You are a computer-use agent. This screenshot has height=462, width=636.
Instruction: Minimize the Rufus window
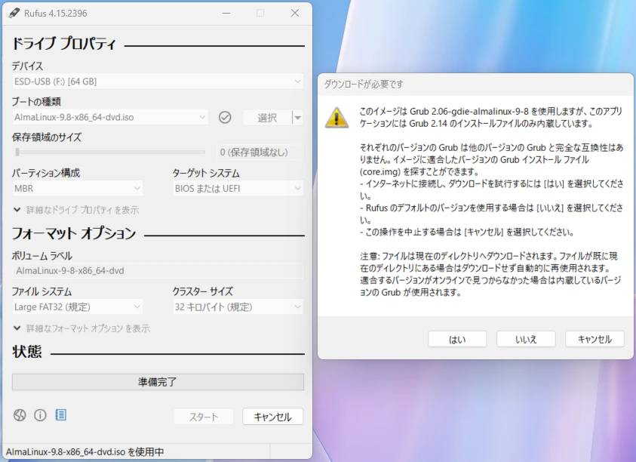tap(226, 13)
